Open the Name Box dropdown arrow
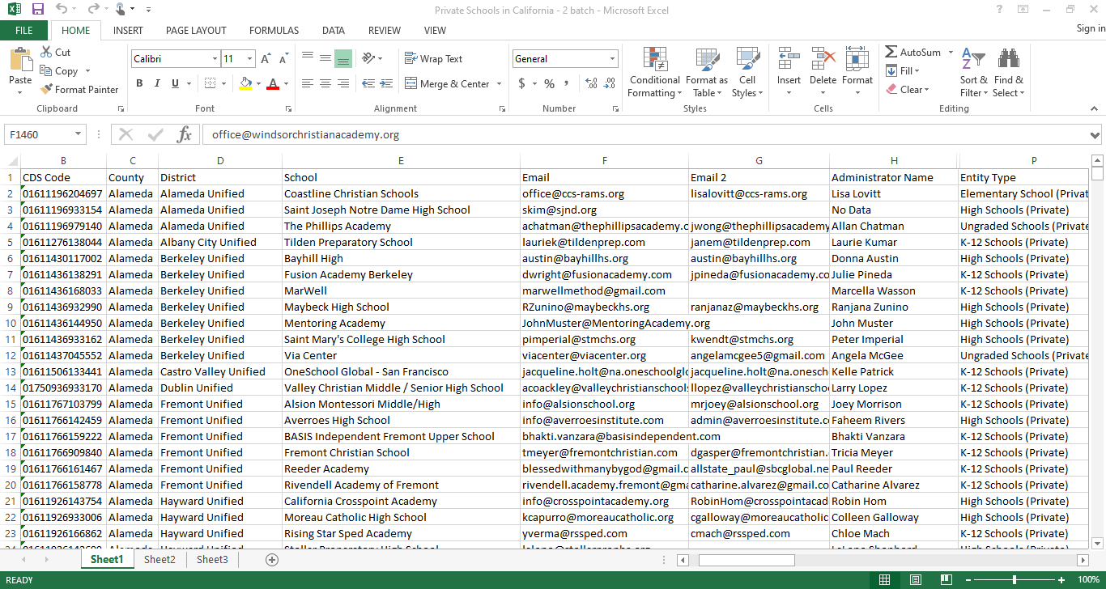The image size is (1106, 589). [79, 135]
